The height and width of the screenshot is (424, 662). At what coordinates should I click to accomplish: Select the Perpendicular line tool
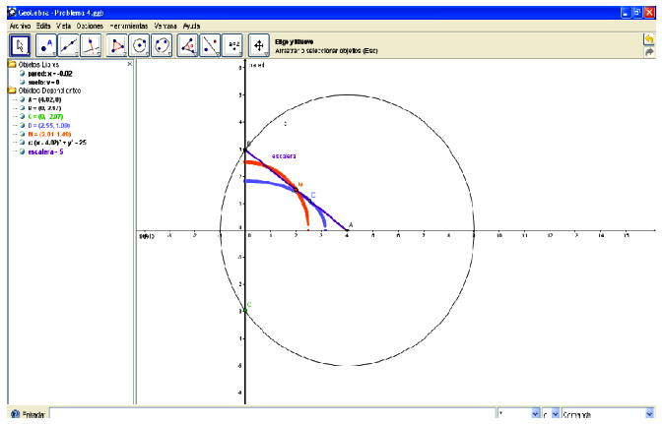(92, 44)
